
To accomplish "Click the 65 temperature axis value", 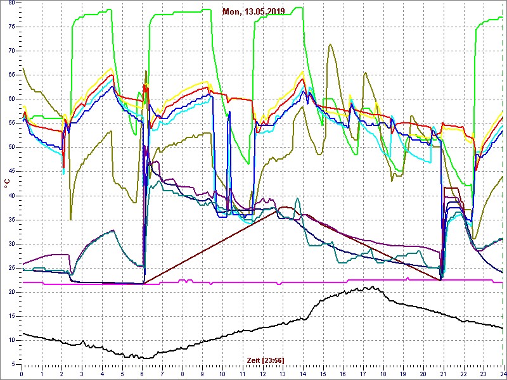I will pyautogui.click(x=11, y=75).
